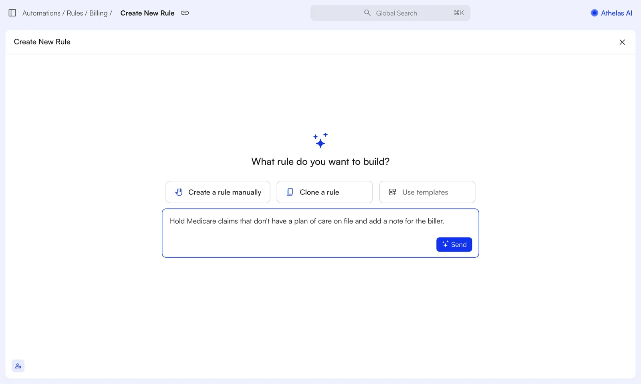Select Clone a rule option

pyautogui.click(x=325, y=192)
